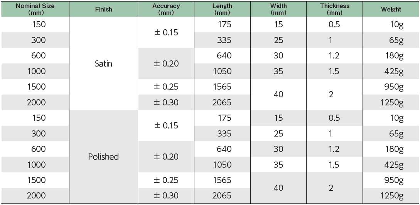
Task: Click the ± 0.30 accuracy cell under Satin
Action: point(166,102)
